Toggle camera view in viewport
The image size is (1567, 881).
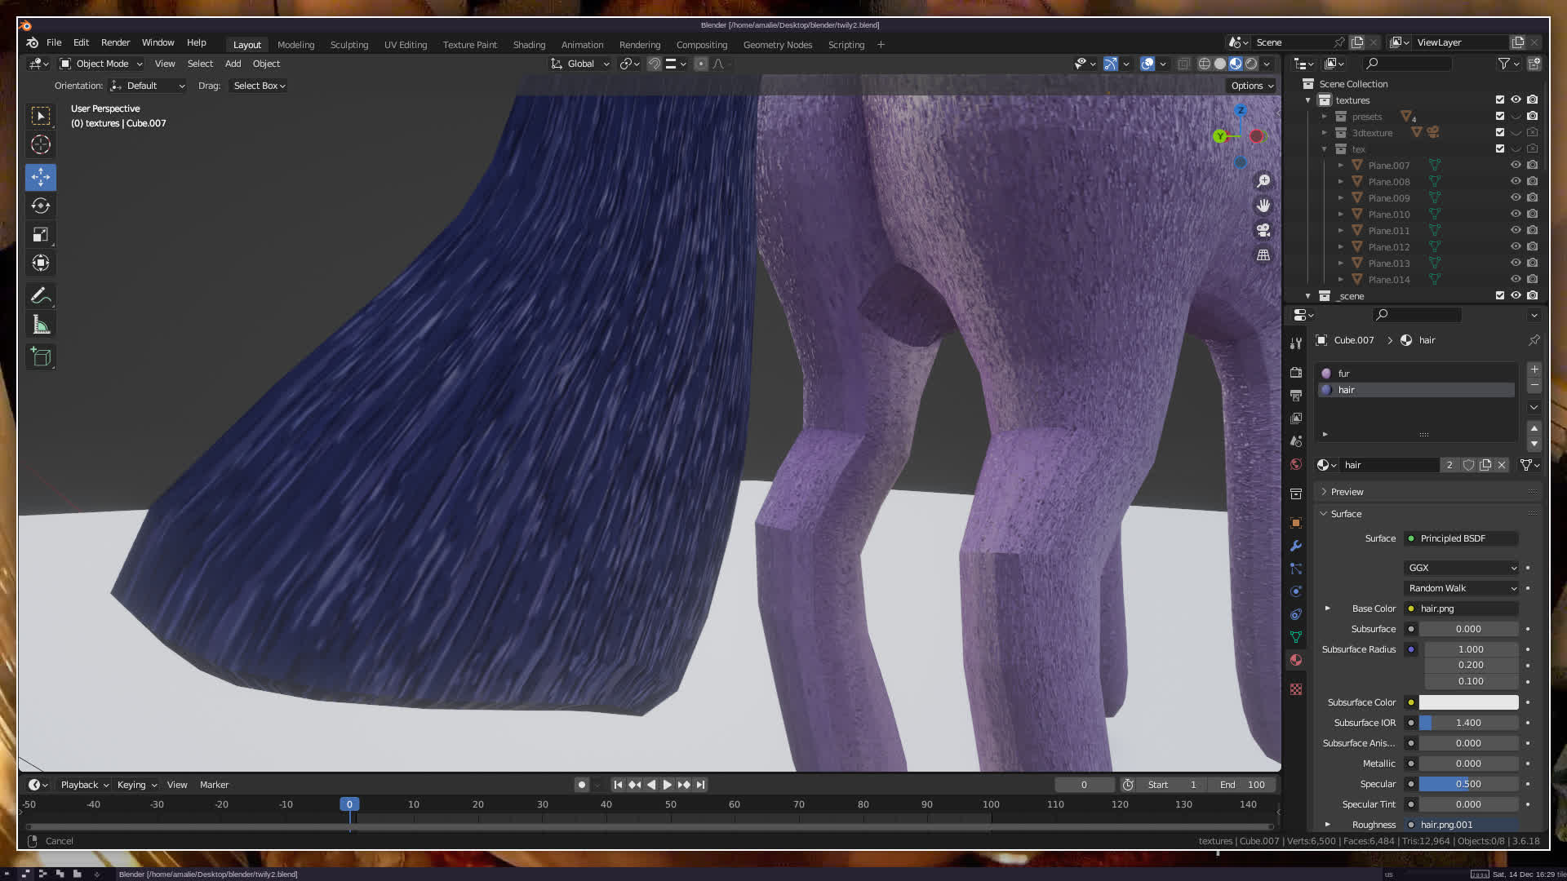click(x=1263, y=230)
